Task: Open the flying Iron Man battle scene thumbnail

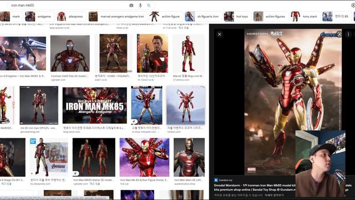Action: [23, 53]
